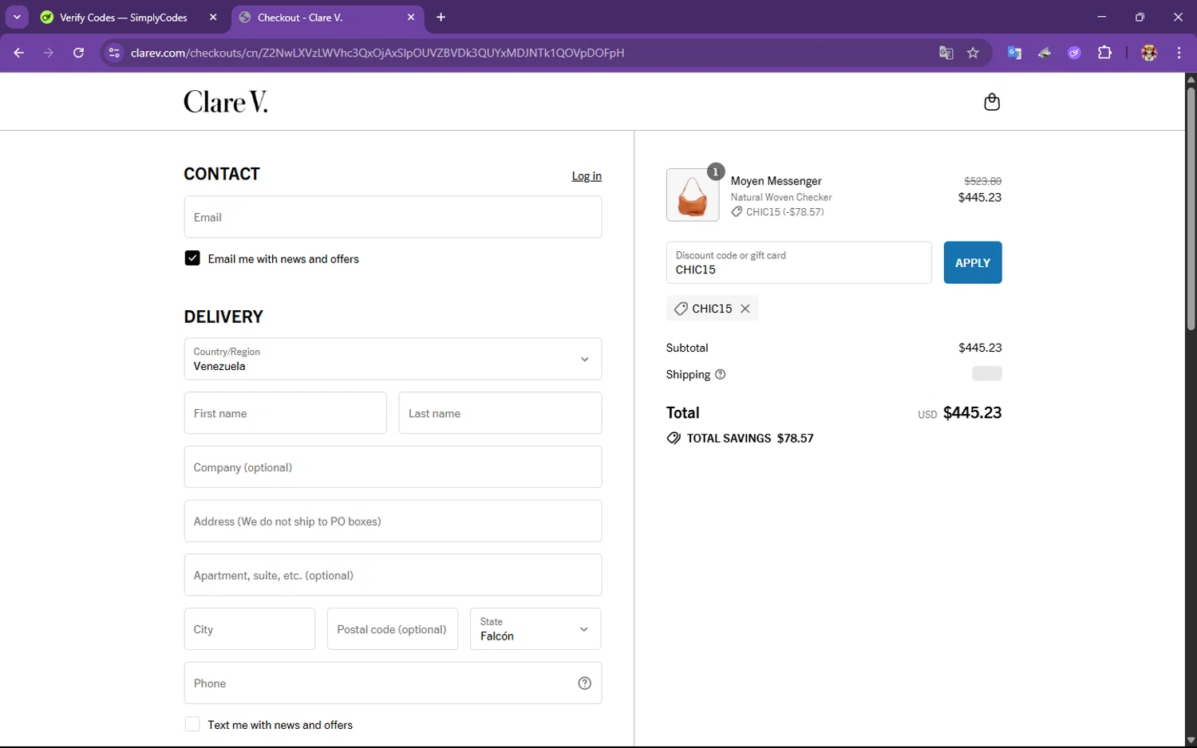Expand the Country/Region dropdown

(393, 359)
